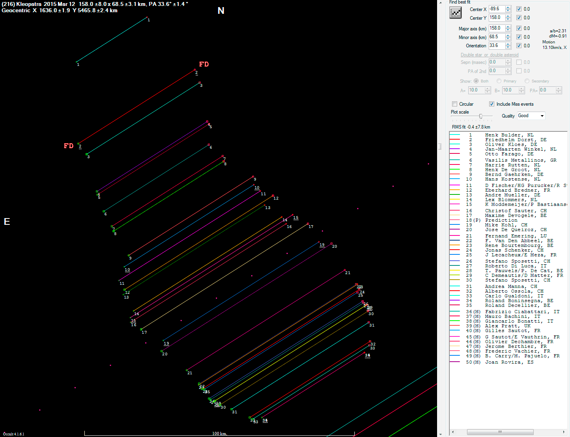Select the 18 (P) Prediction list entry
The image size is (570, 437).
(x=501, y=220)
